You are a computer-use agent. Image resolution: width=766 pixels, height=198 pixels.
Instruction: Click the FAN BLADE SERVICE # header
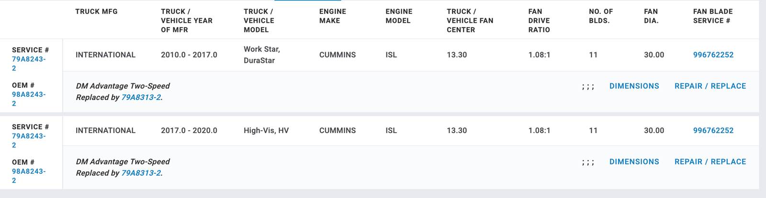click(712, 16)
